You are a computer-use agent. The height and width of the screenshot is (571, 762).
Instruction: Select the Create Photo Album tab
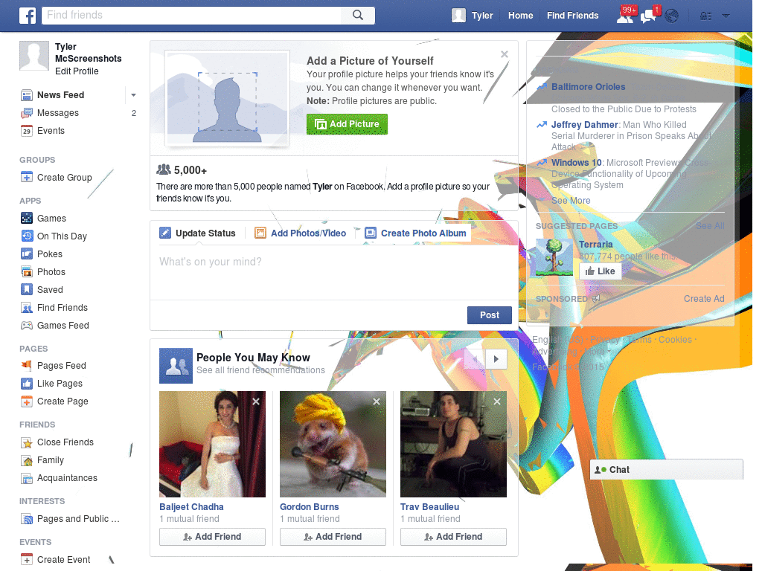click(415, 233)
